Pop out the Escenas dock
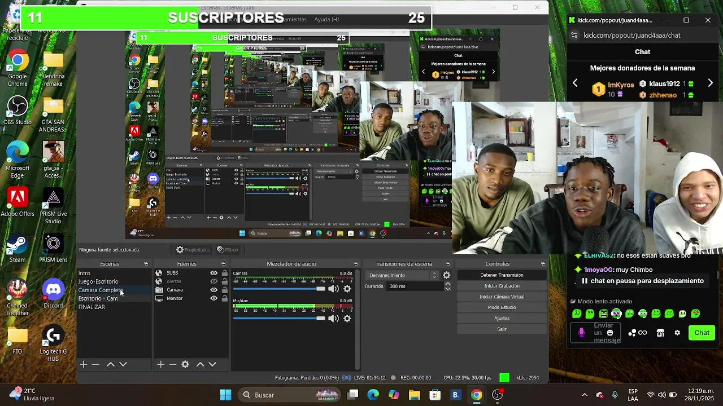Image resolution: width=723 pixels, height=406 pixels. [x=146, y=264]
